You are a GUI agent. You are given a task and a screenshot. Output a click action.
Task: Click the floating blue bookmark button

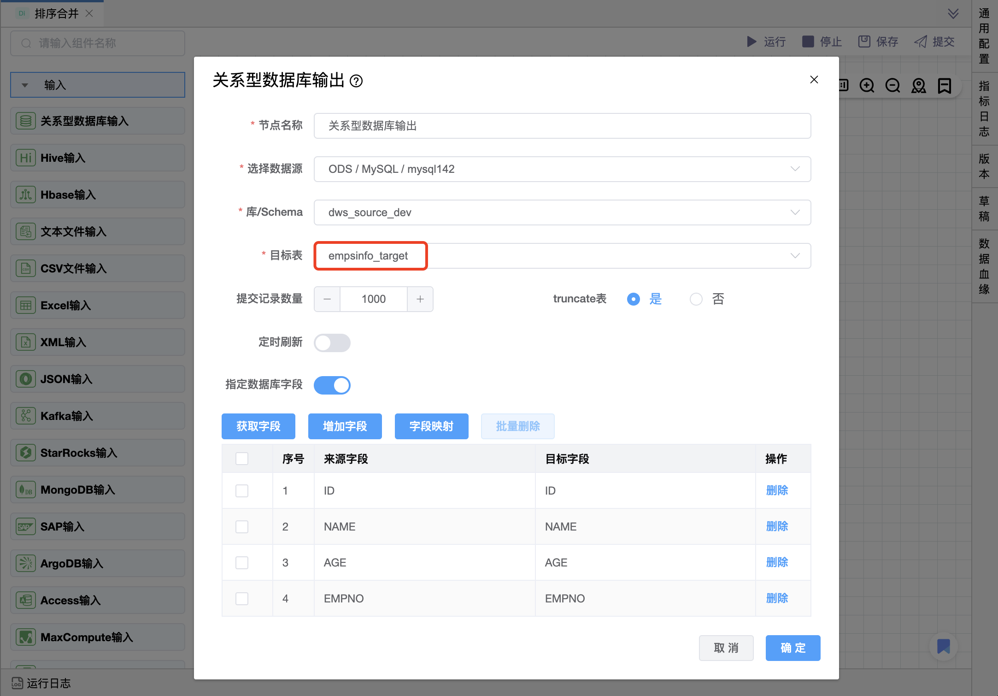coord(943,646)
